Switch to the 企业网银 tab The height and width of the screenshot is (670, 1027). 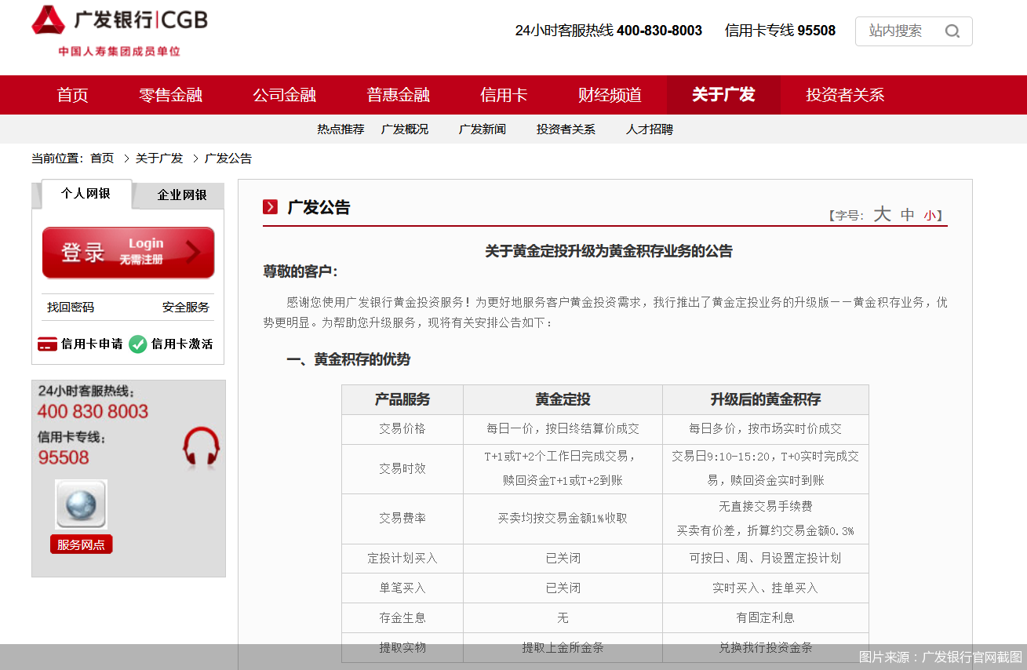(182, 195)
